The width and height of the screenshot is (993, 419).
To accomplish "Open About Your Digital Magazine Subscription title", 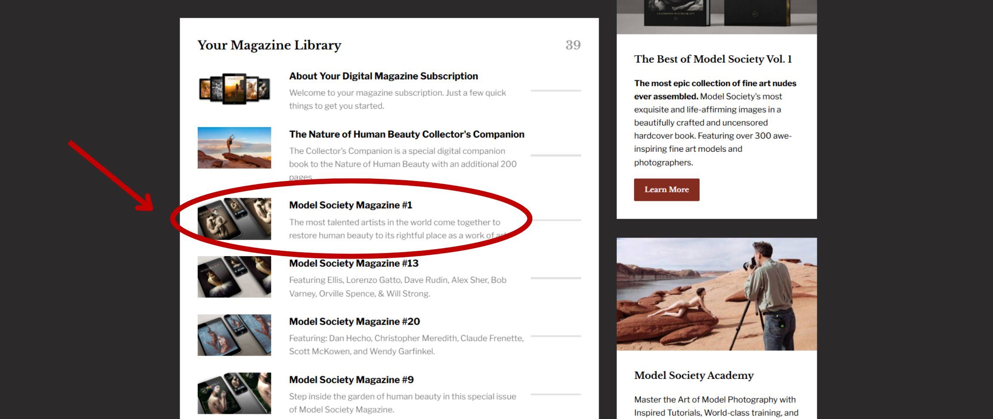I will tap(383, 76).
